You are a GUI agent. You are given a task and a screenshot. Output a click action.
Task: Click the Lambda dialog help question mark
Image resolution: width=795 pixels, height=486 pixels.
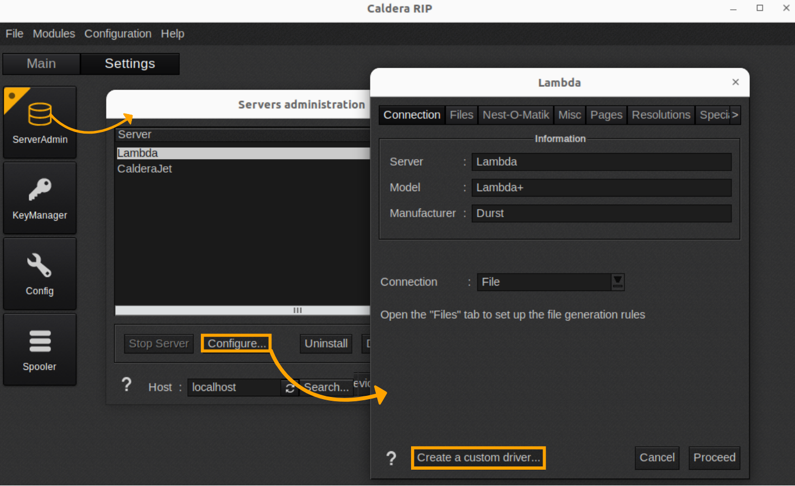(391, 458)
